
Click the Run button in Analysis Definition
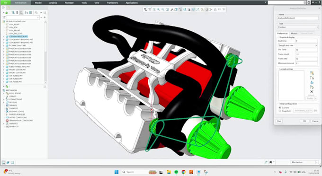pyautogui.click(x=279, y=121)
